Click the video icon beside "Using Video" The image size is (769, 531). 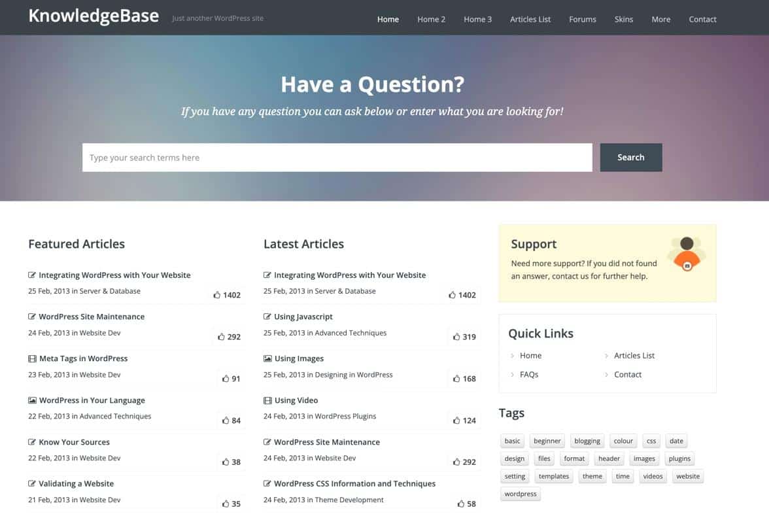click(267, 400)
